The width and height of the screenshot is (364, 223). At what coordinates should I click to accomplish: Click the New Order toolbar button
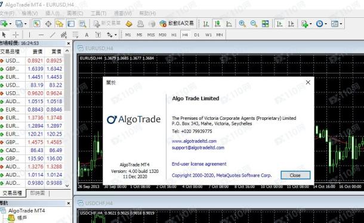pyautogui.click(x=107, y=23)
